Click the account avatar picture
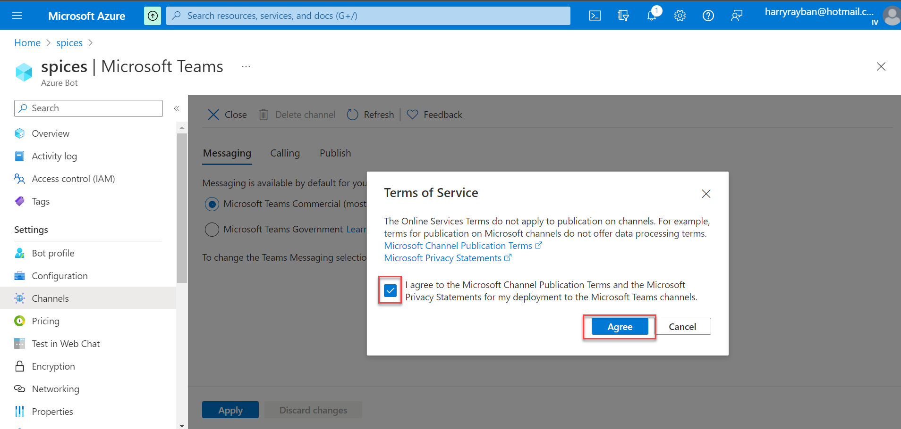The width and height of the screenshot is (901, 429). tap(892, 16)
